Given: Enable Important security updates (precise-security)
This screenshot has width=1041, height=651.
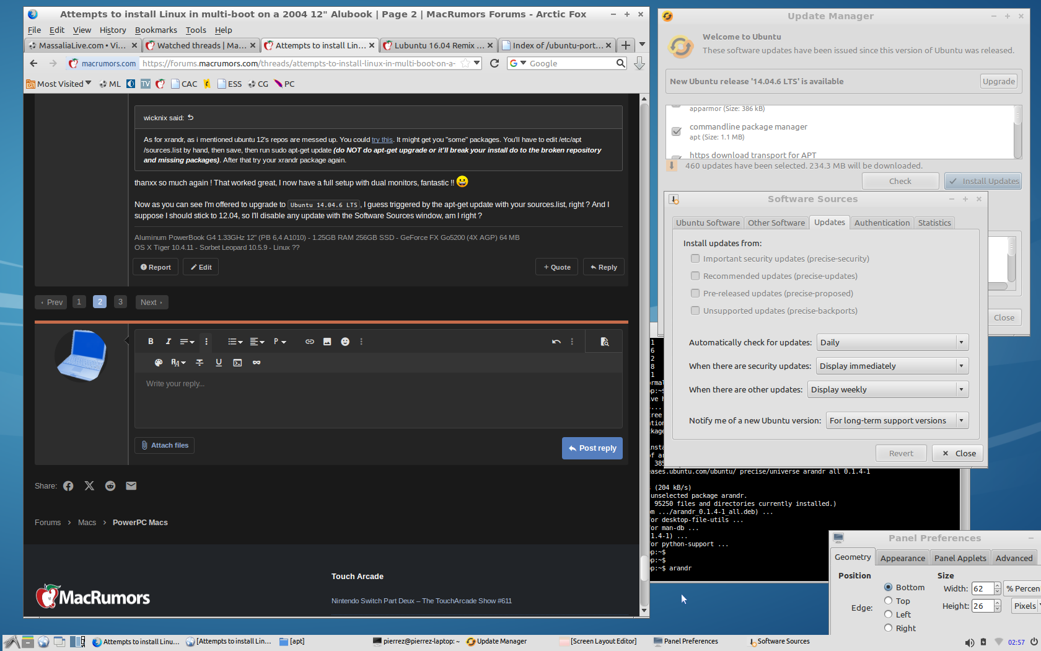Looking at the screenshot, I should tap(695, 259).
